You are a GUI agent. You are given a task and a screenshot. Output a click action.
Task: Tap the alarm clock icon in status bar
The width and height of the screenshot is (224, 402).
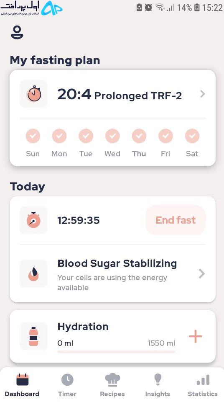tap(148, 8)
